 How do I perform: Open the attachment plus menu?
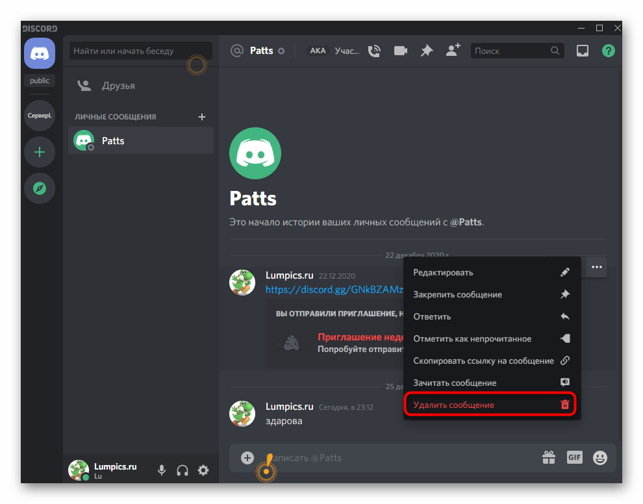247,458
